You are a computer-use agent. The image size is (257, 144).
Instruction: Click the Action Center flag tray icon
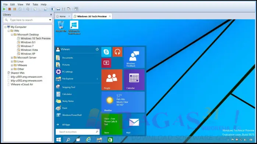233,140
